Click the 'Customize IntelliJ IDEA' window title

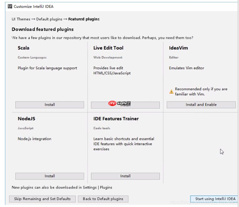[34, 6]
